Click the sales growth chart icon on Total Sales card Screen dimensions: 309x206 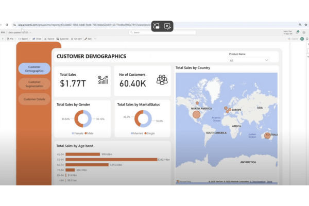103,80
